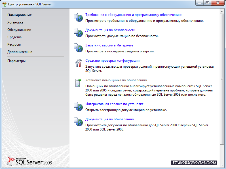Viewport: 226px width, 169px height.
Task: Click the setup icon in the title bar
Action: click(x=5, y=4)
